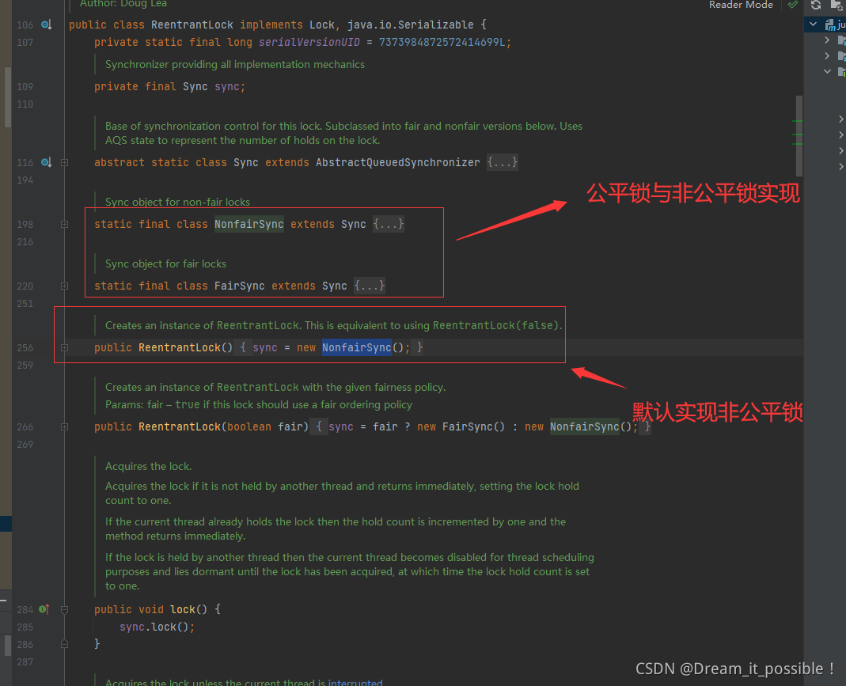
Task: Collapse the highlighted ju module node
Action: 811,25
